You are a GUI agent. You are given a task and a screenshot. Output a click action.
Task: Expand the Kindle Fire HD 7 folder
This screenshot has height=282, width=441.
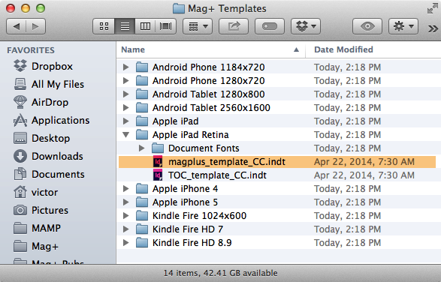click(126, 229)
